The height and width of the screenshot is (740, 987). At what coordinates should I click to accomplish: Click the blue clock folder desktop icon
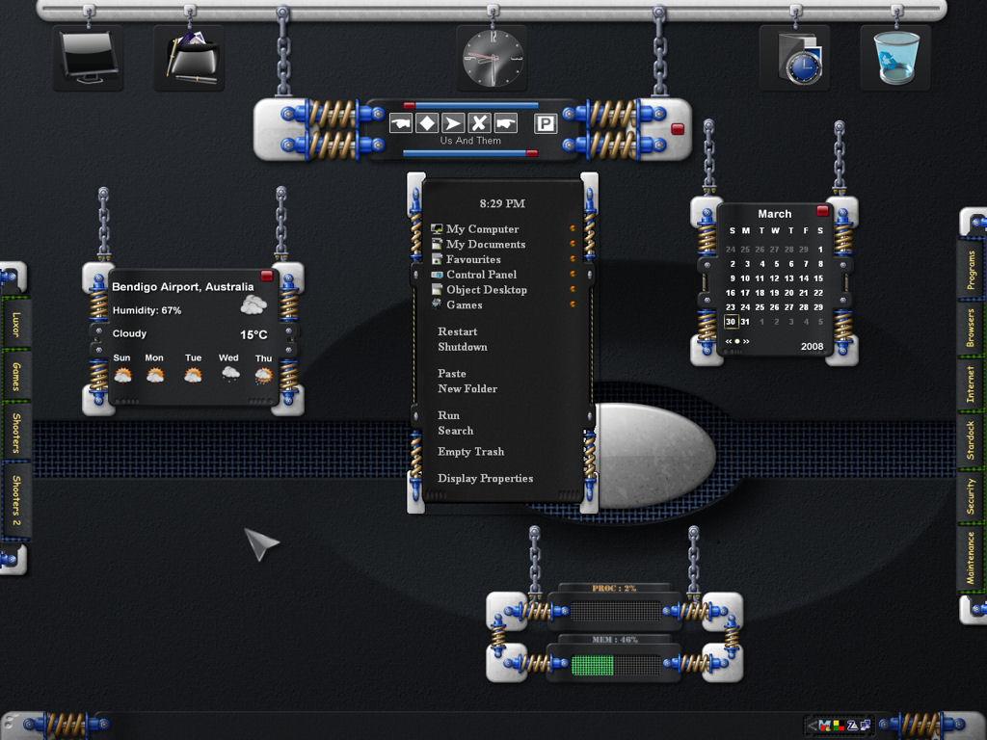coord(797,59)
